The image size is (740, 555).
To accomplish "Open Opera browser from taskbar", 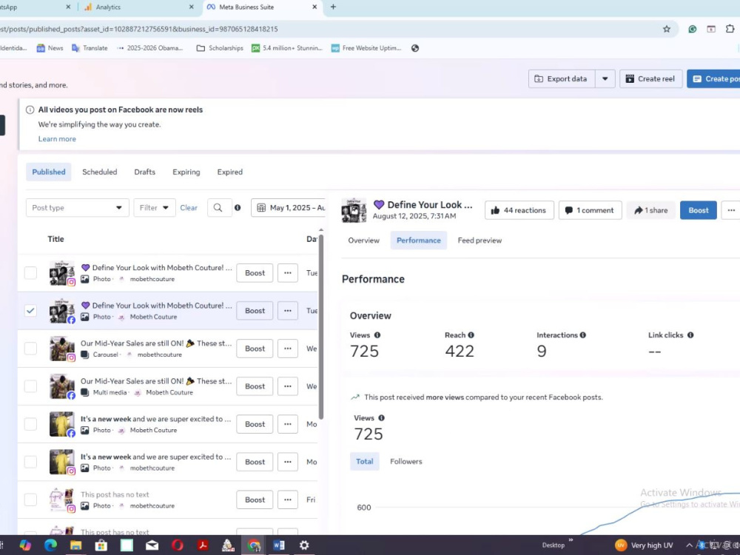I will (x=178, y=545).
